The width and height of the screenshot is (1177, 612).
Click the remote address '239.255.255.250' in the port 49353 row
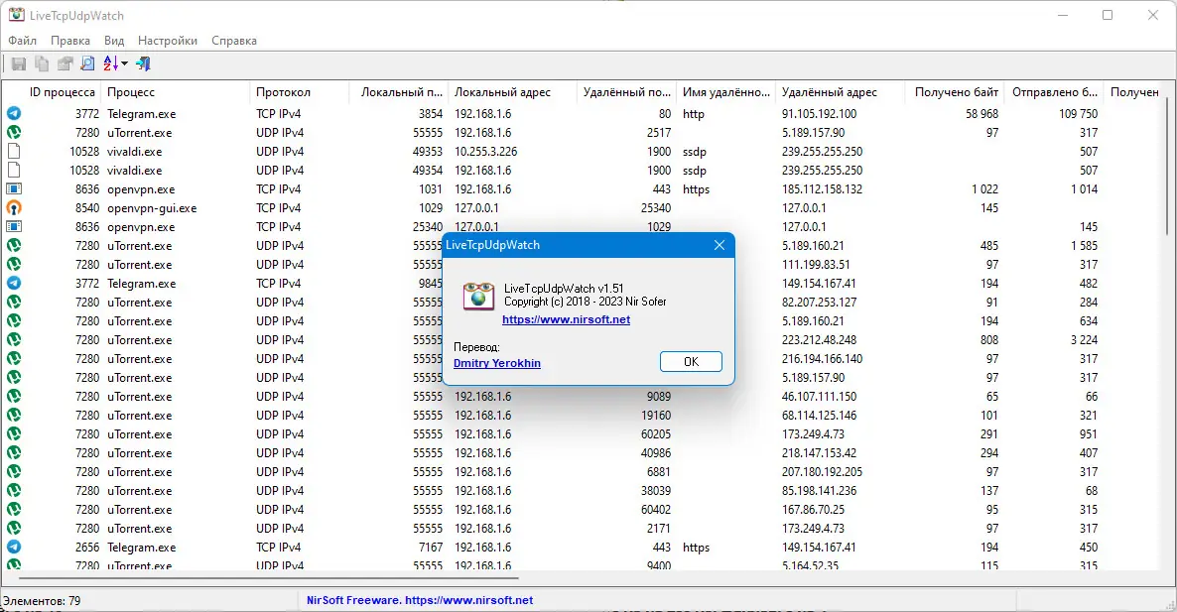[822, 152]
